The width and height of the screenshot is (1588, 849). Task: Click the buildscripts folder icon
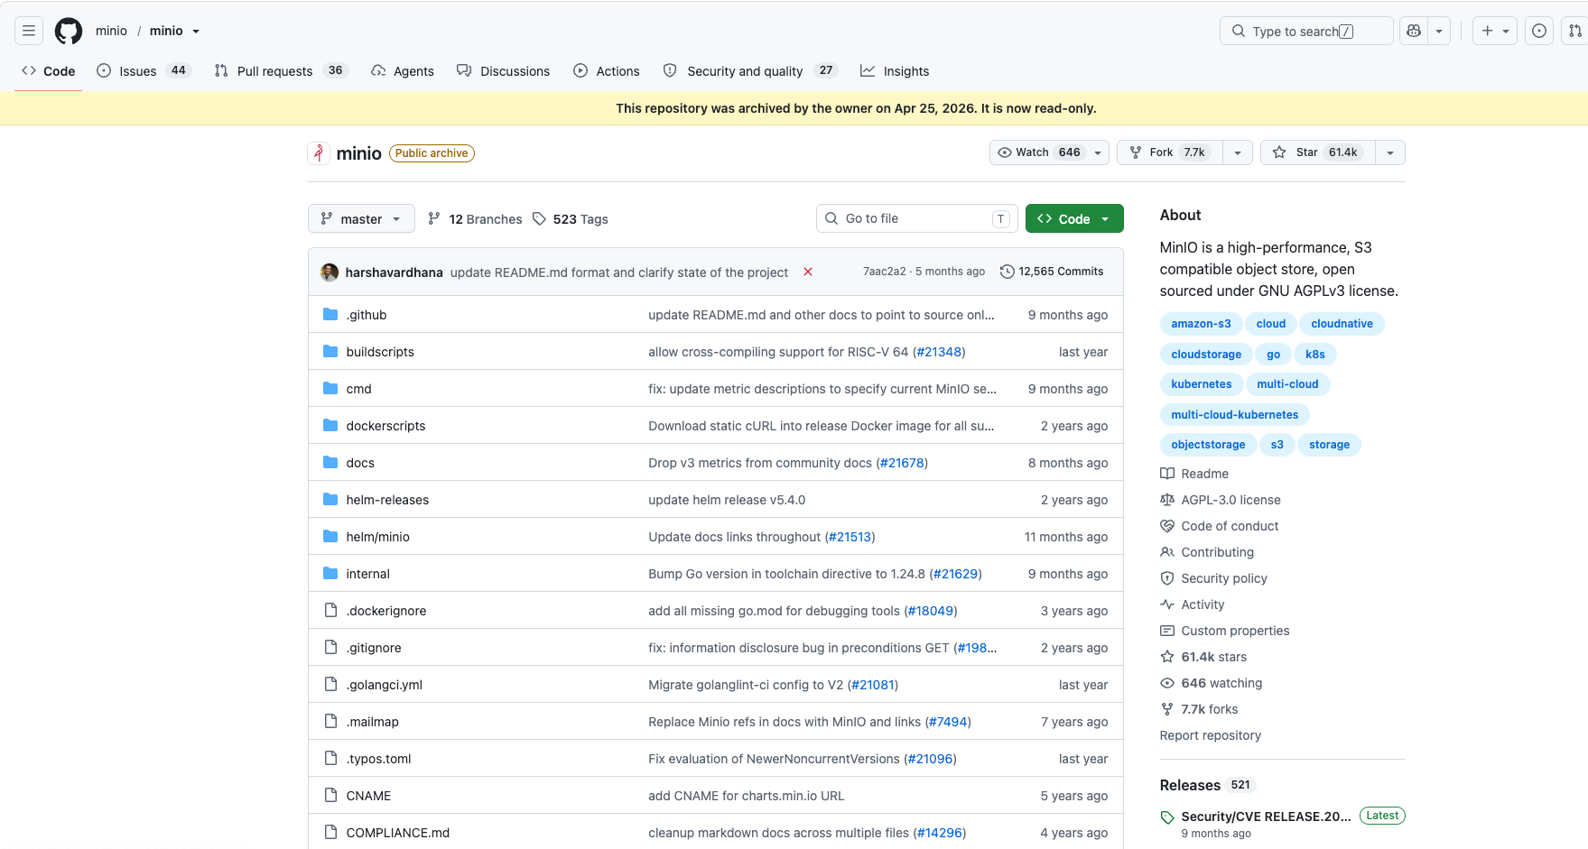pos(330,352)
